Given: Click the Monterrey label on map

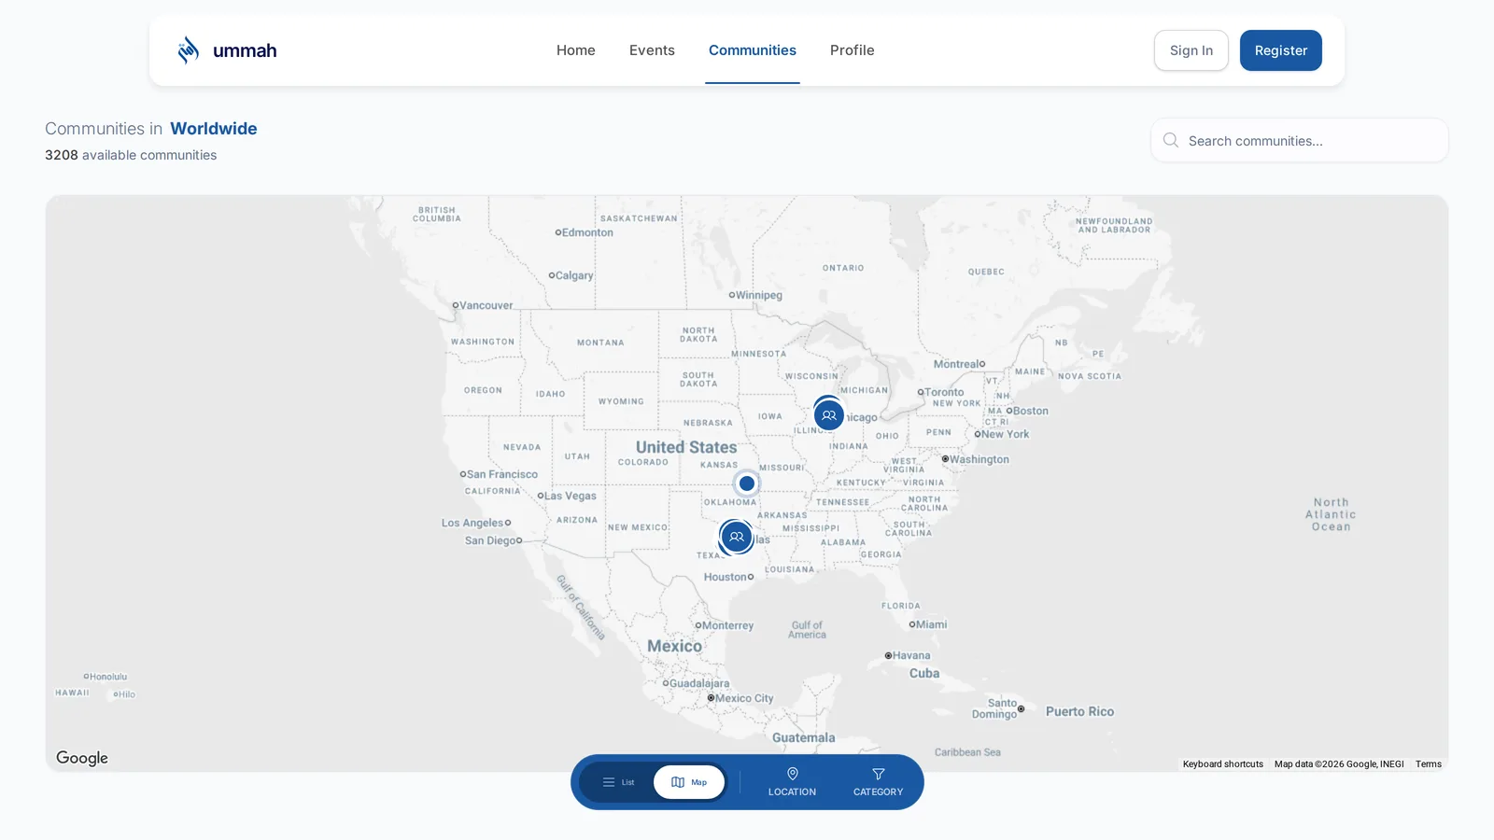Looking at the screenshot, I should (x=727, y=625).
